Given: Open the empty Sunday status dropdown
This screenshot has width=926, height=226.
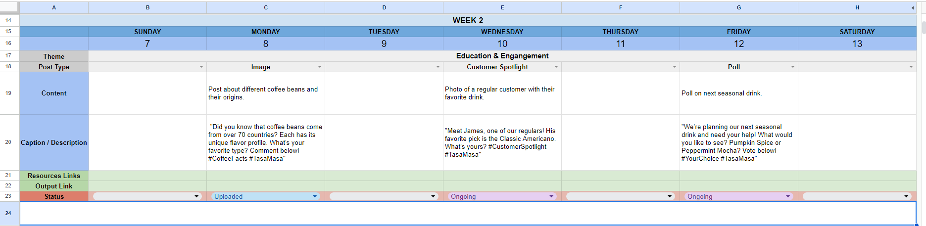Looking at the screenshot, I should pos(147,196).
